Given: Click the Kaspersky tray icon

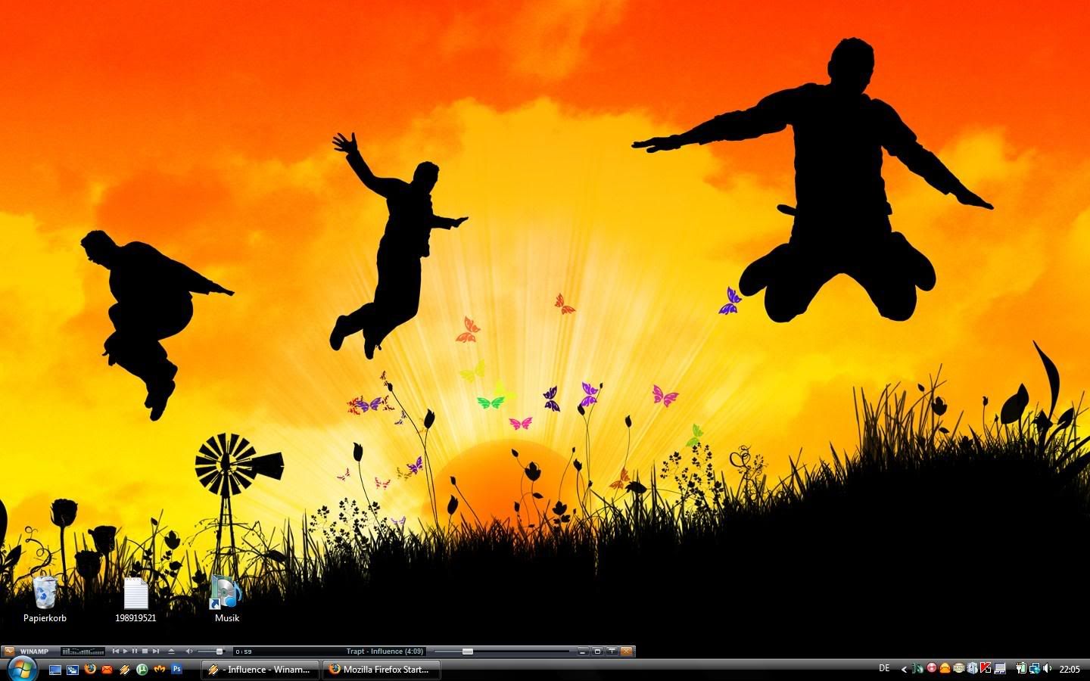Looking at the screenshot, I should [x=986, y=668].
